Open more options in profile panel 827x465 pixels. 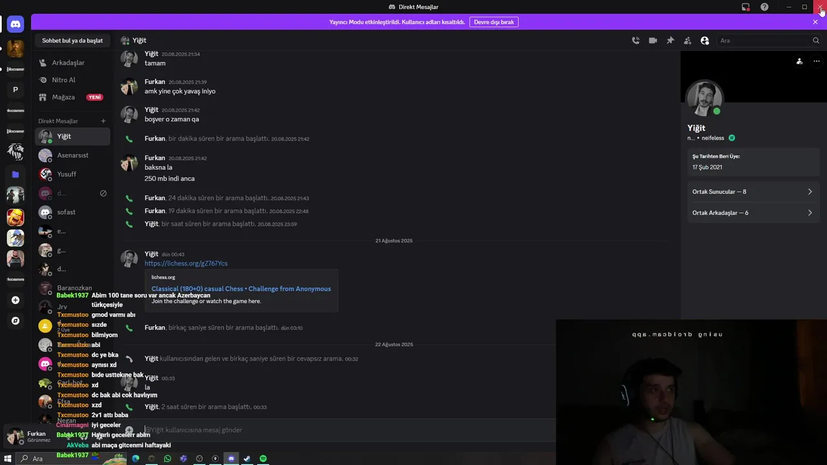click(817, 61)
